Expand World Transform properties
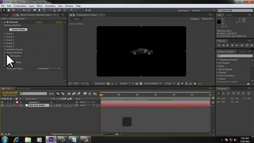This screenshot has width=254, height=143. (x=5, y=52)
